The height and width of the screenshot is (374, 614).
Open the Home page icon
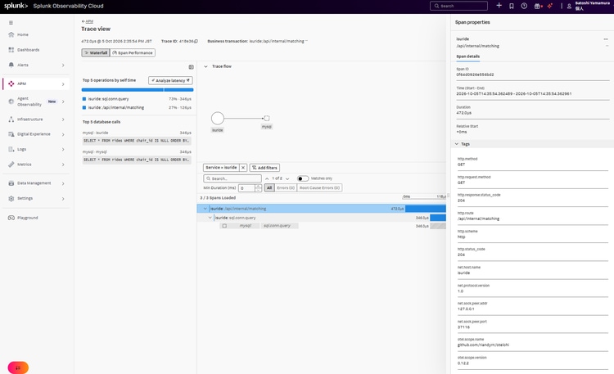click(x=11, y=34)
